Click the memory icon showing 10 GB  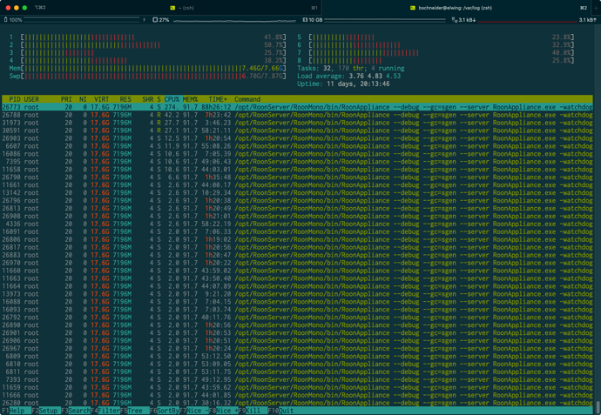[x=305, y=19]
